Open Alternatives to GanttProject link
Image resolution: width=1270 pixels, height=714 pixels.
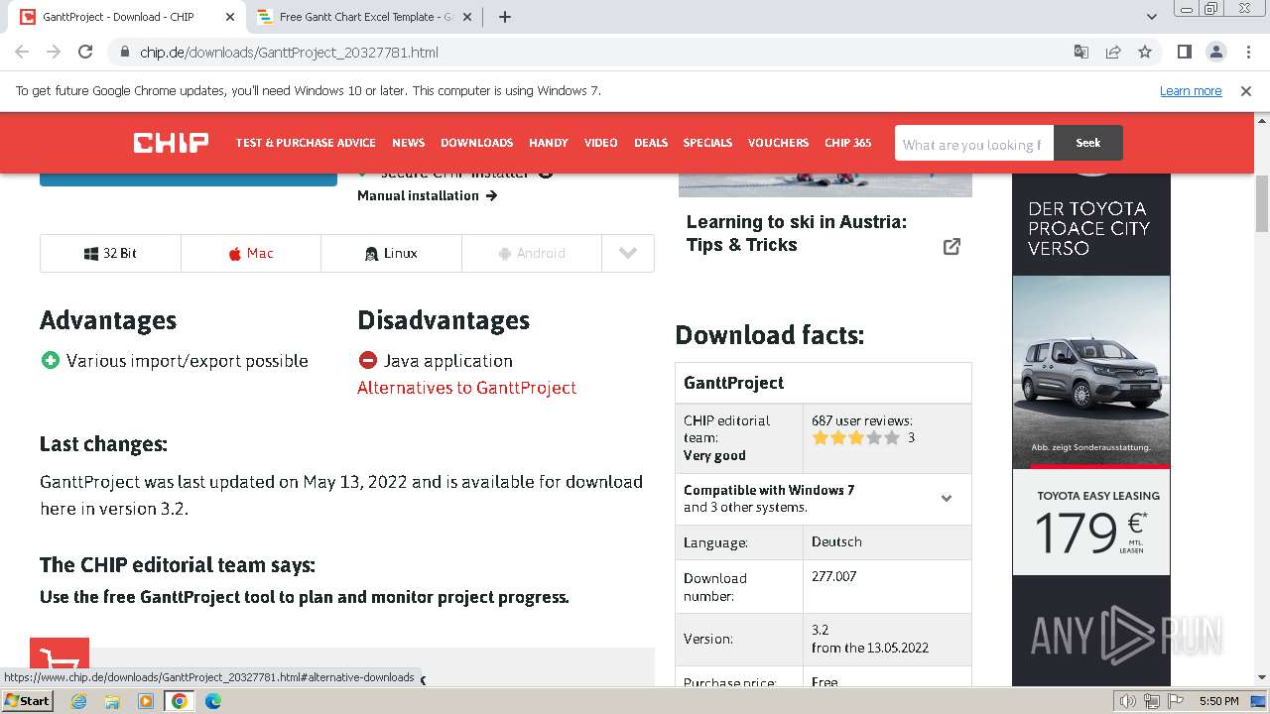point(466,388)
